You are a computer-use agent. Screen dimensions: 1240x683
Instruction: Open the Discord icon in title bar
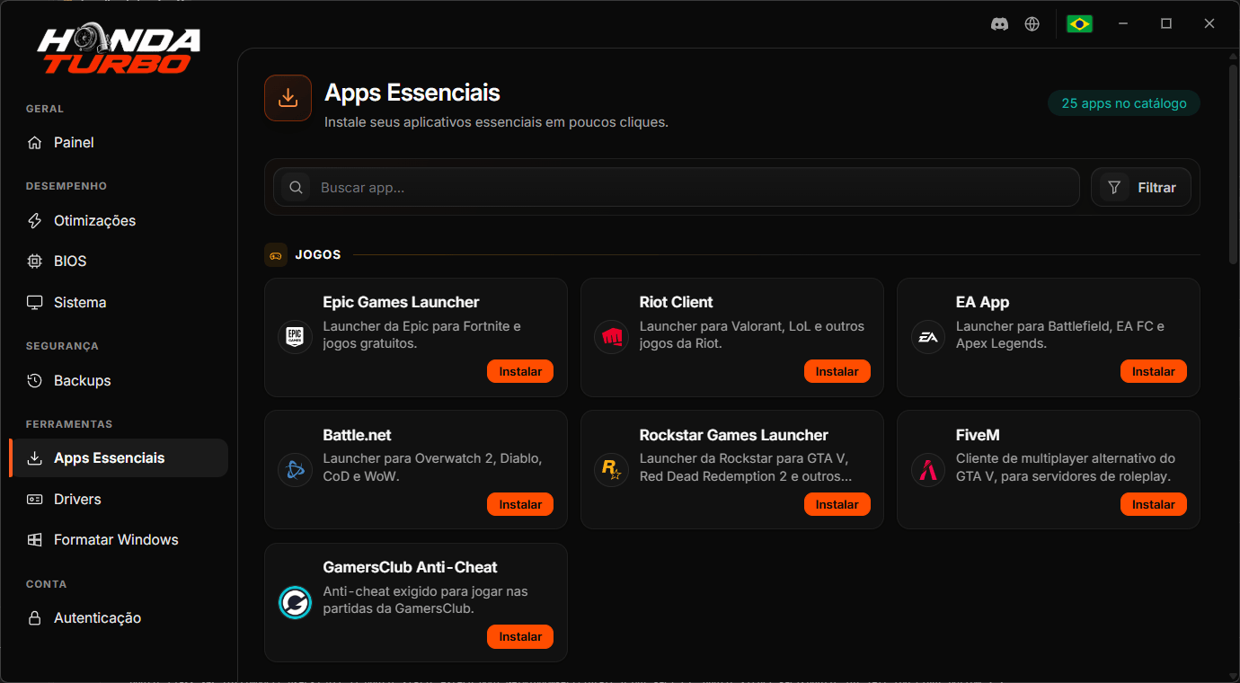(x=999, y=24)
